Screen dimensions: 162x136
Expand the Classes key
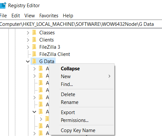click(28, 33)
